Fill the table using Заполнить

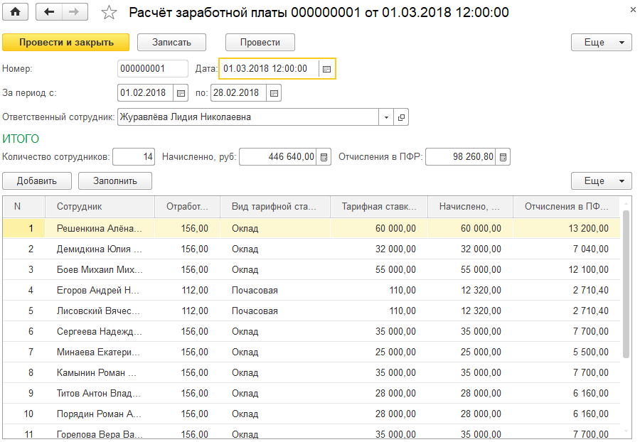(x=114, y=181)
